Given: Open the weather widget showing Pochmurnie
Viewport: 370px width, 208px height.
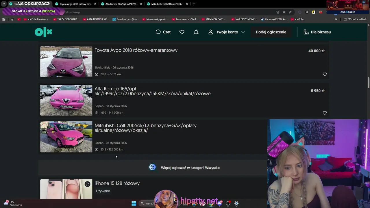Looking at the screenshot, I should pyautogui.click(x=13, y=203).
